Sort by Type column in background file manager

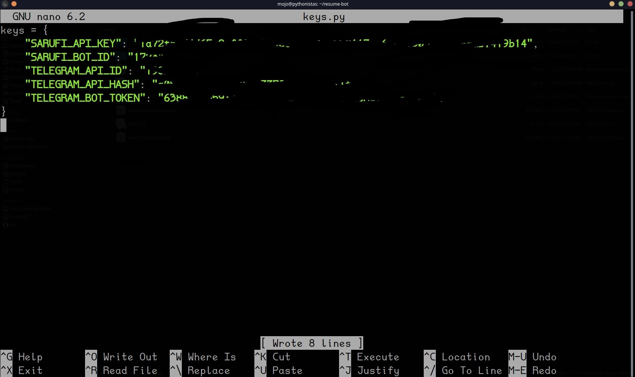pyautogui.click(x=591, y=29)
